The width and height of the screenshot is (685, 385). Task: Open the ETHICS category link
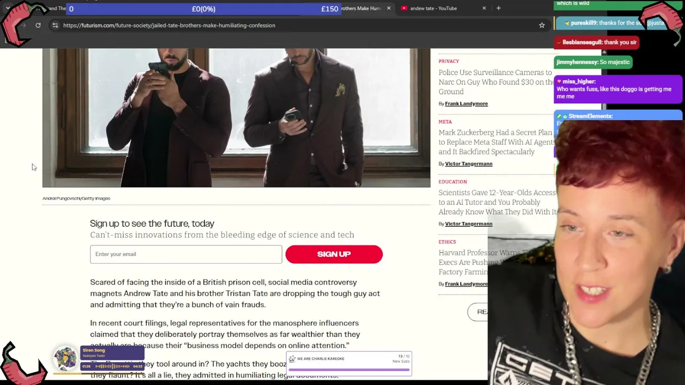click(x=447, y=242)
